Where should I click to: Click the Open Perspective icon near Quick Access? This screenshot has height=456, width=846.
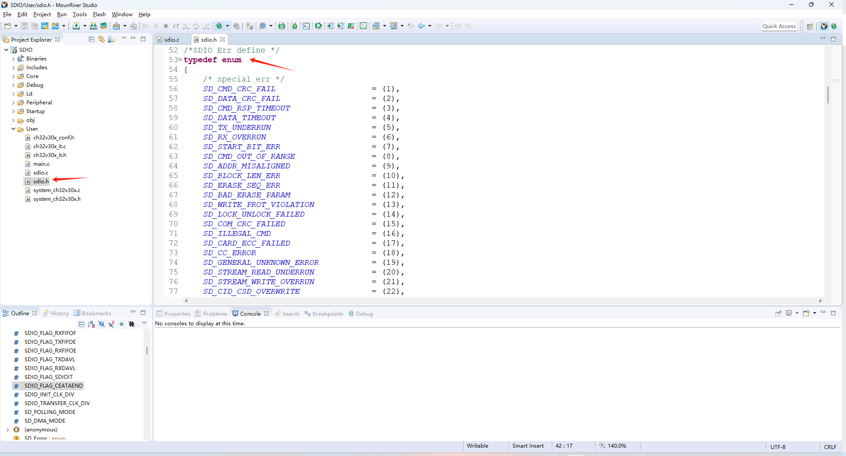click(810, 26)
